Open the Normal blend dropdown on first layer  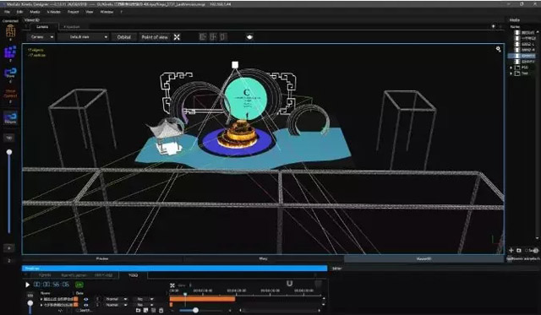click(116, 299)
